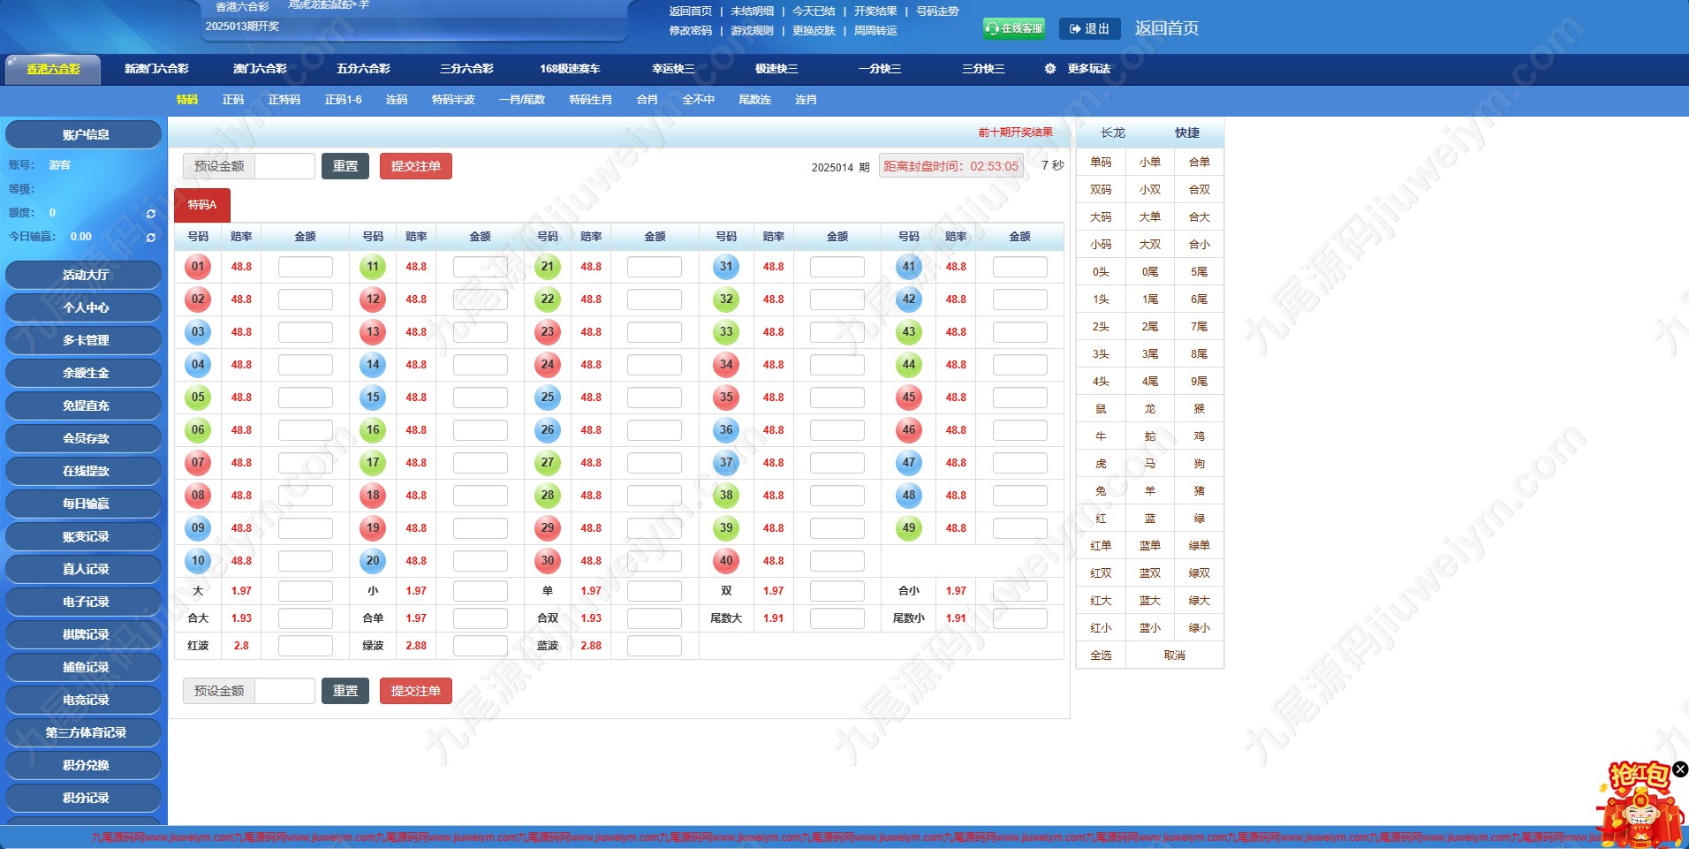The height and width of the screenshot is (849, 1689).
Task: Open 在线提款 sidebar item
Action: click(x=85, y=471)
